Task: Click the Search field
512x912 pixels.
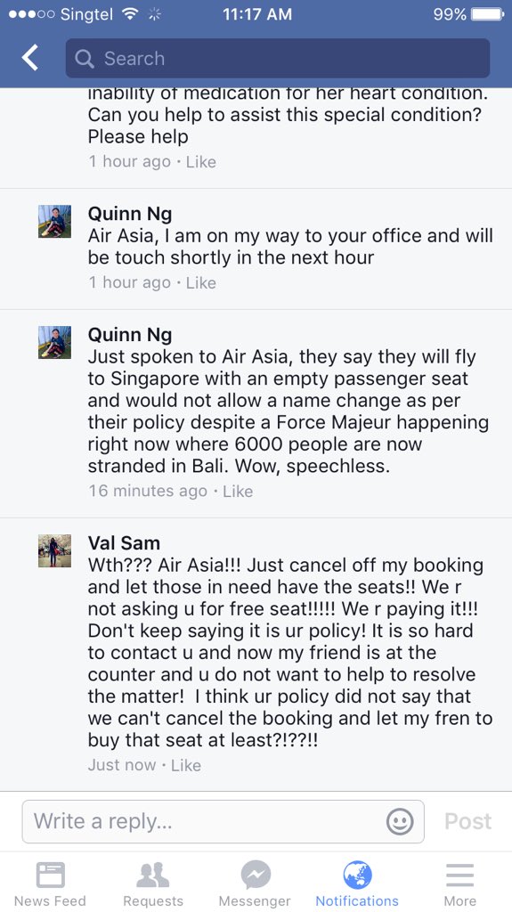Action: [x=278, y=58]
